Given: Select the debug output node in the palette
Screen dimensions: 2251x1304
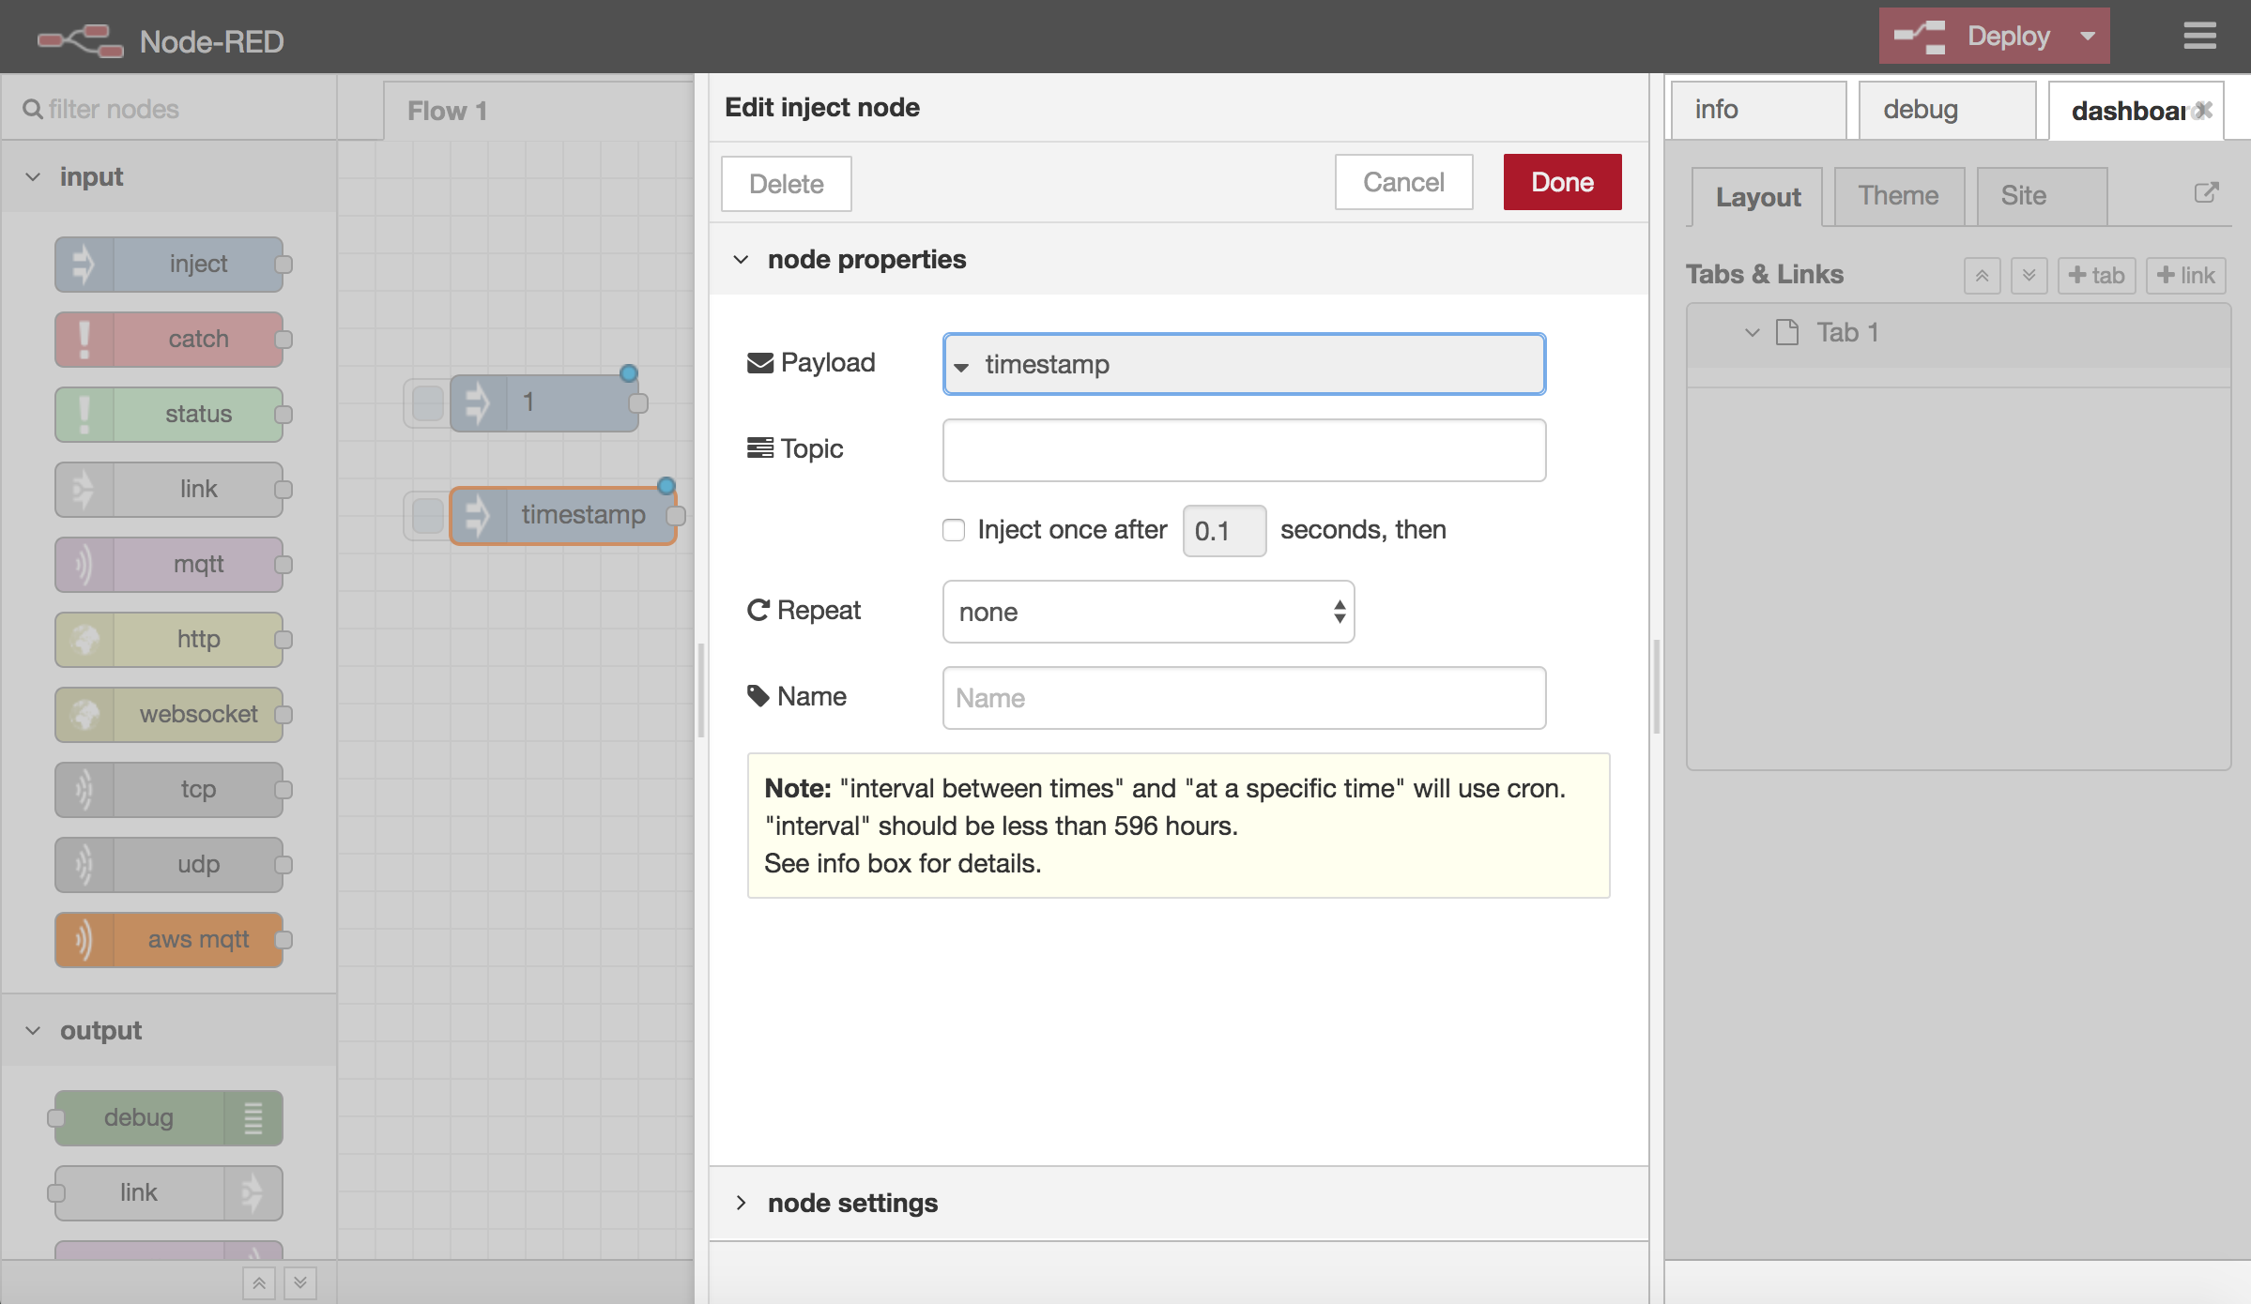Looking at the screenshot, I should point(169,1117).
